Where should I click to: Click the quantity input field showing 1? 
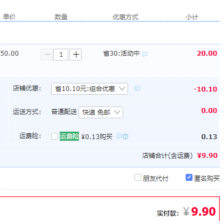[61, 55]
